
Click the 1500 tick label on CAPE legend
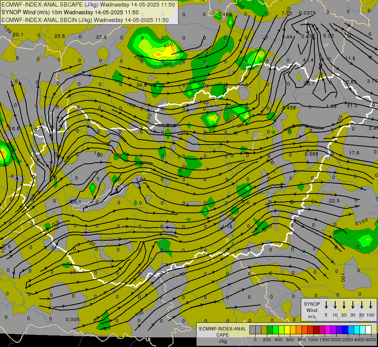pos(325,340)
